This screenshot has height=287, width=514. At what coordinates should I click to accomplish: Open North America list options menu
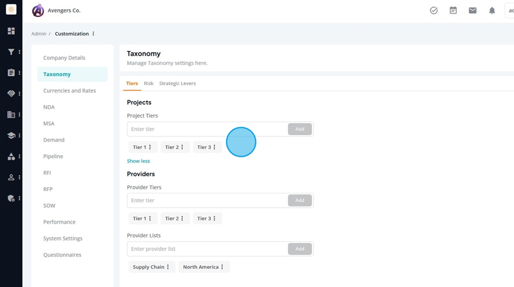(x=222, y=267)
